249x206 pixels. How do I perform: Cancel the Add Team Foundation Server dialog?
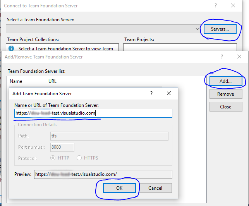155,188
